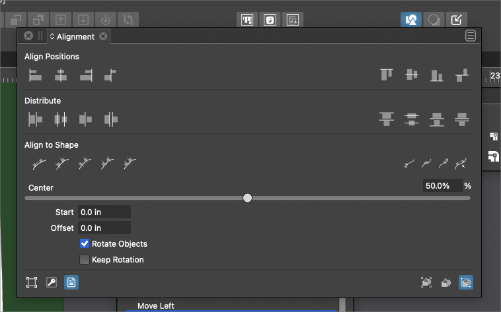Image resolution: width=501 pixels, height=312 pixels.
Task: Click the second vertical Distribute icon
Action: 412,119
